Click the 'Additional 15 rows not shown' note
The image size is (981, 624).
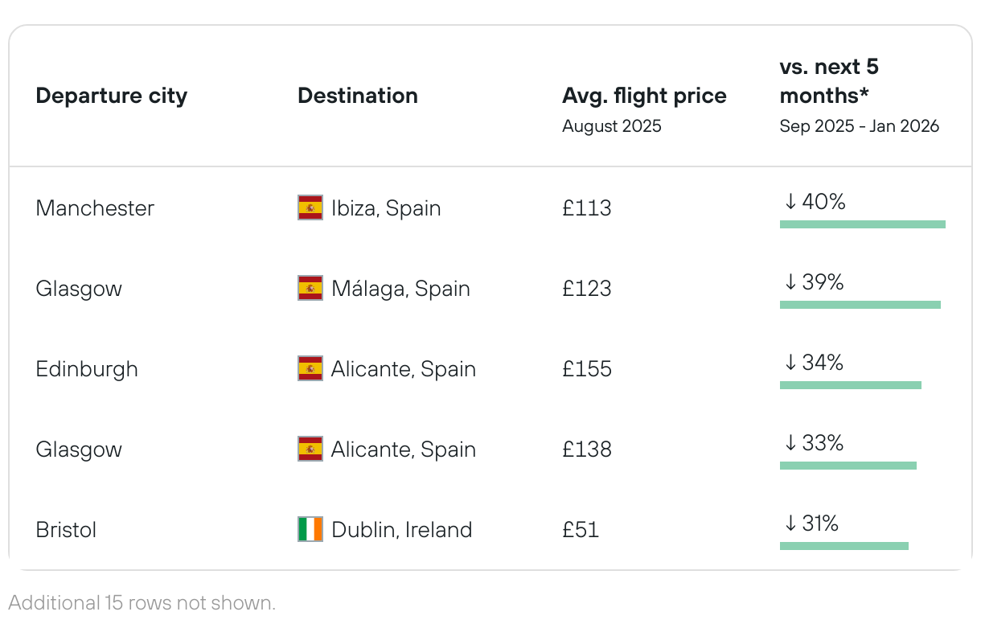click(142, 603)
